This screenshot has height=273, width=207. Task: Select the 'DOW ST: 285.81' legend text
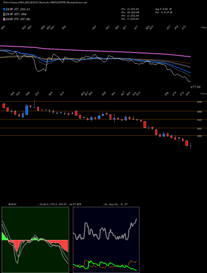(18, 9)
